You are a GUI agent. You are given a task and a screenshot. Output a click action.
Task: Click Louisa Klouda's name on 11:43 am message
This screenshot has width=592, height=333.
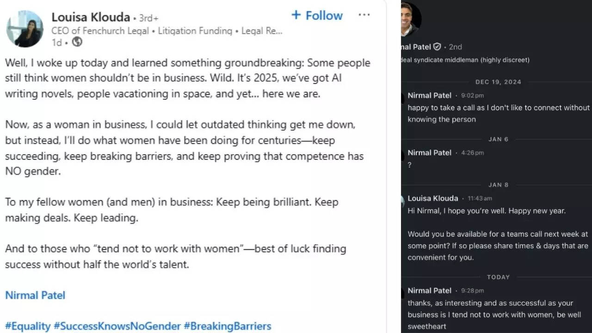tap(432, 198)
